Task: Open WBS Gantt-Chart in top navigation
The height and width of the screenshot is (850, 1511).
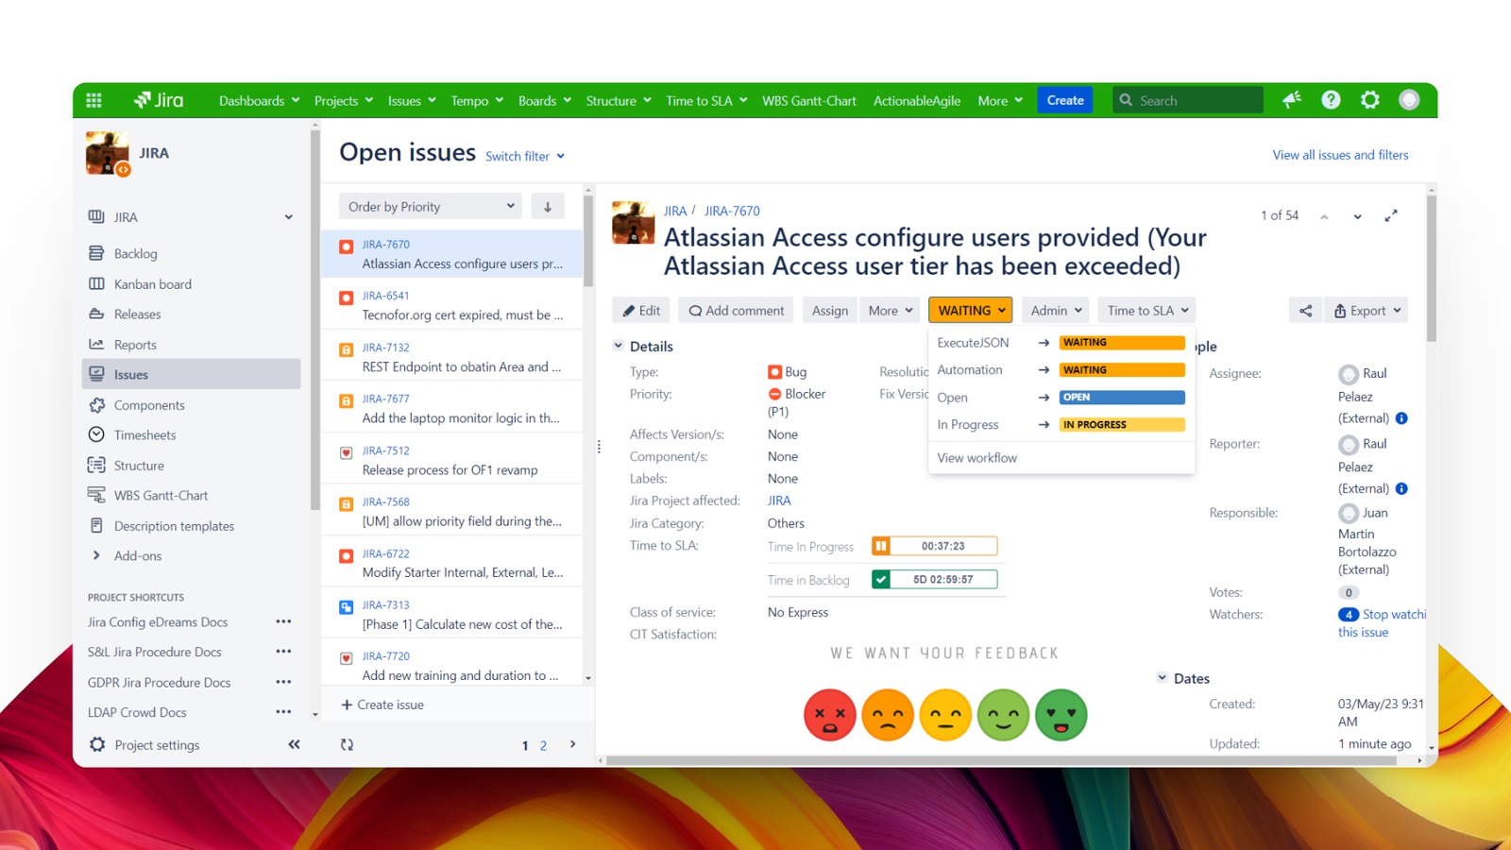Action: 809,101
